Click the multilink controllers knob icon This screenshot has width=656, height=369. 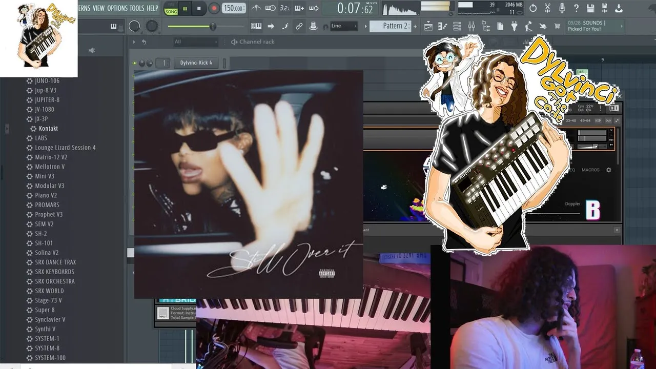pyautogui.click(x=313, y=26)
